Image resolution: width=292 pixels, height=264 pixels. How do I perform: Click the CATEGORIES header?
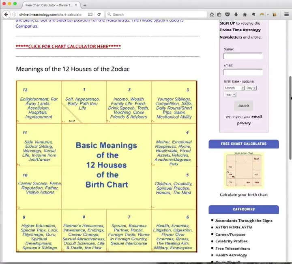coord(244,210)
